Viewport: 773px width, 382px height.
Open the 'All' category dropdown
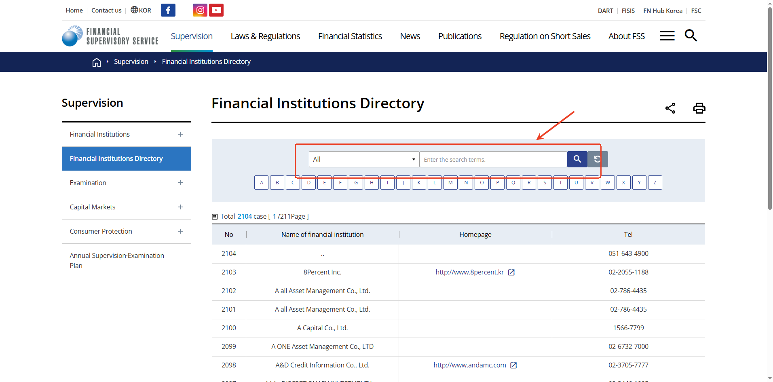pyautogui.click(x=364, y=159)
